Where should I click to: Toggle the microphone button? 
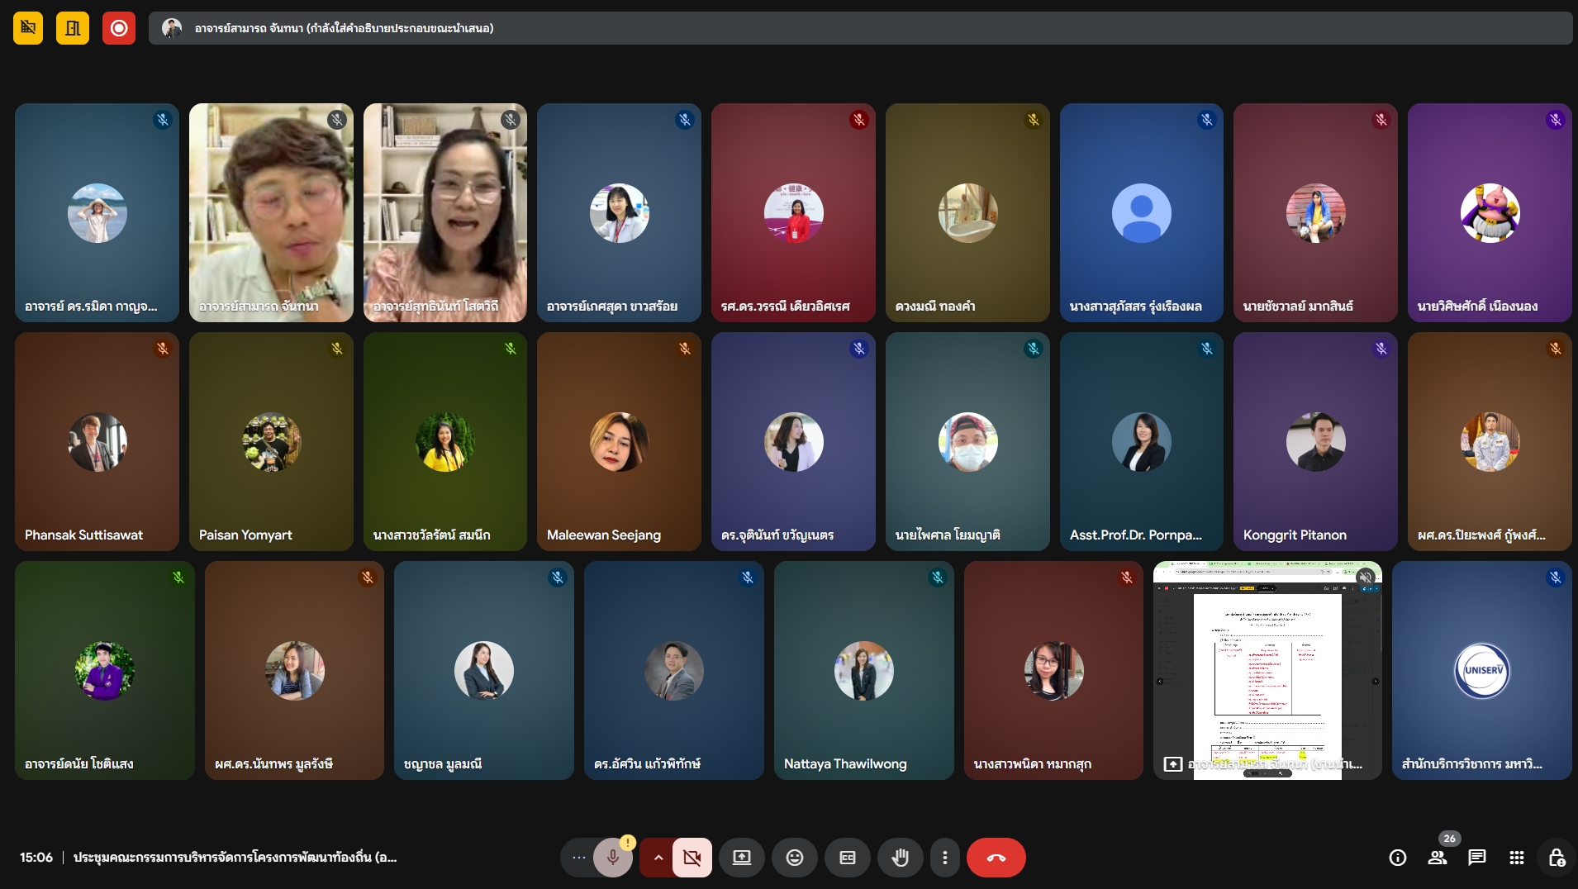[613, 858]
